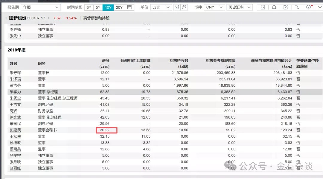Viewport: 323px width, 179px height.
Task: Open executive 赵丽红 link in 2018 table
Action: coord(15,168)
